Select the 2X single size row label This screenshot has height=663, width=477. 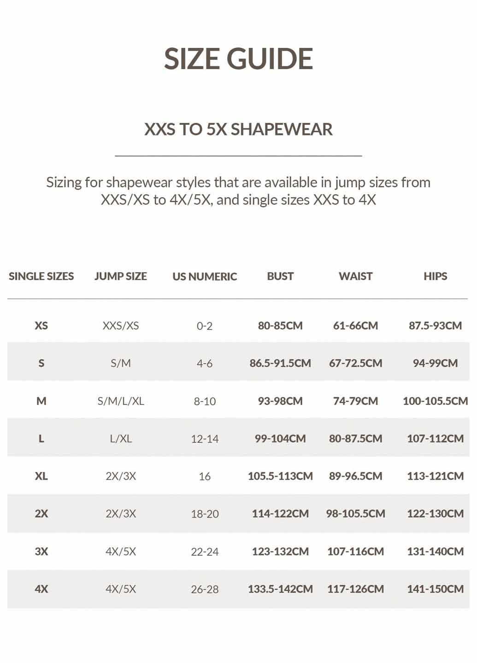click(x=41, y=514)
